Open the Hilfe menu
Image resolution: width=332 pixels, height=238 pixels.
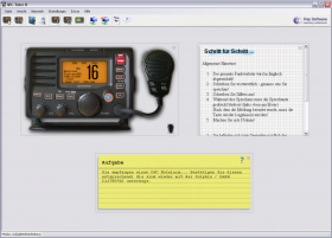[87, 11]
